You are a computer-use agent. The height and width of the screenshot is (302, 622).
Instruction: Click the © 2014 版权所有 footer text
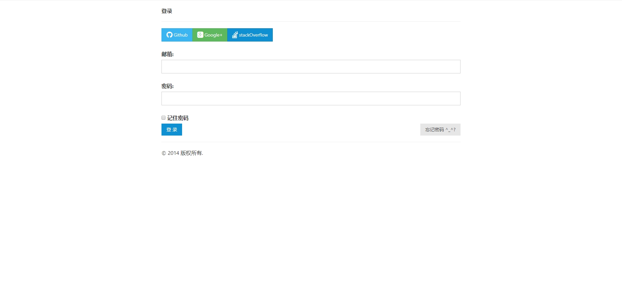coord(182,153)
